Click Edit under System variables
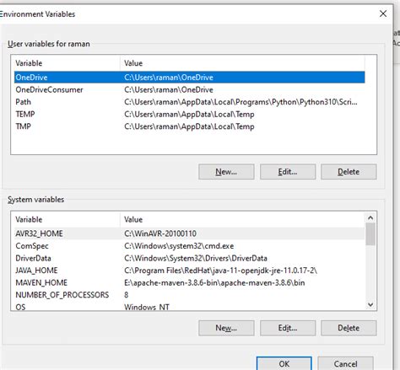400x370 pixels. pyautogui.click(x=288, y=328)
